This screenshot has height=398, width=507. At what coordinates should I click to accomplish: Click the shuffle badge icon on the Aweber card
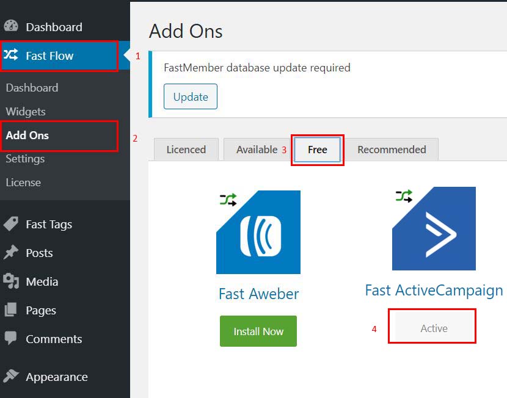[x=228, y=200]
